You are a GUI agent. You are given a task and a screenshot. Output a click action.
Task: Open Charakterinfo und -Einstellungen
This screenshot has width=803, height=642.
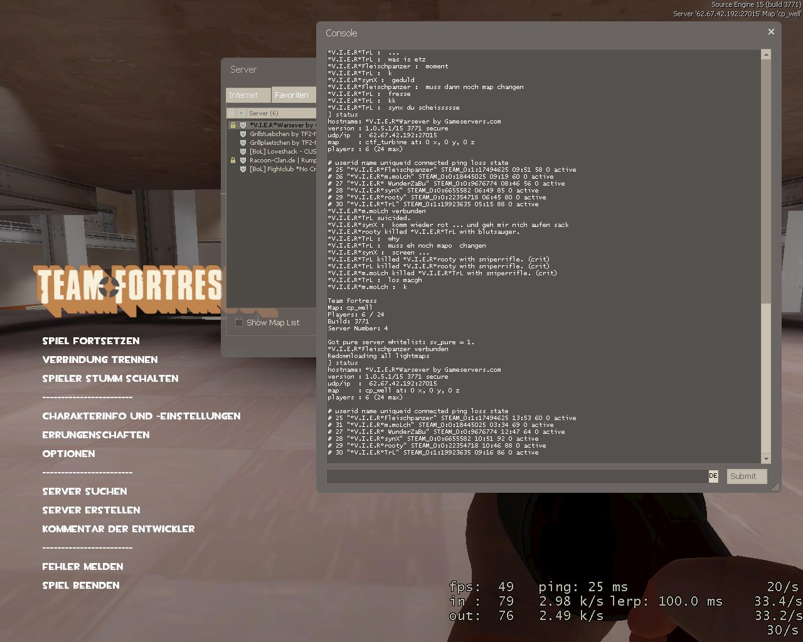pyautogui.click(x=141, y=416)
